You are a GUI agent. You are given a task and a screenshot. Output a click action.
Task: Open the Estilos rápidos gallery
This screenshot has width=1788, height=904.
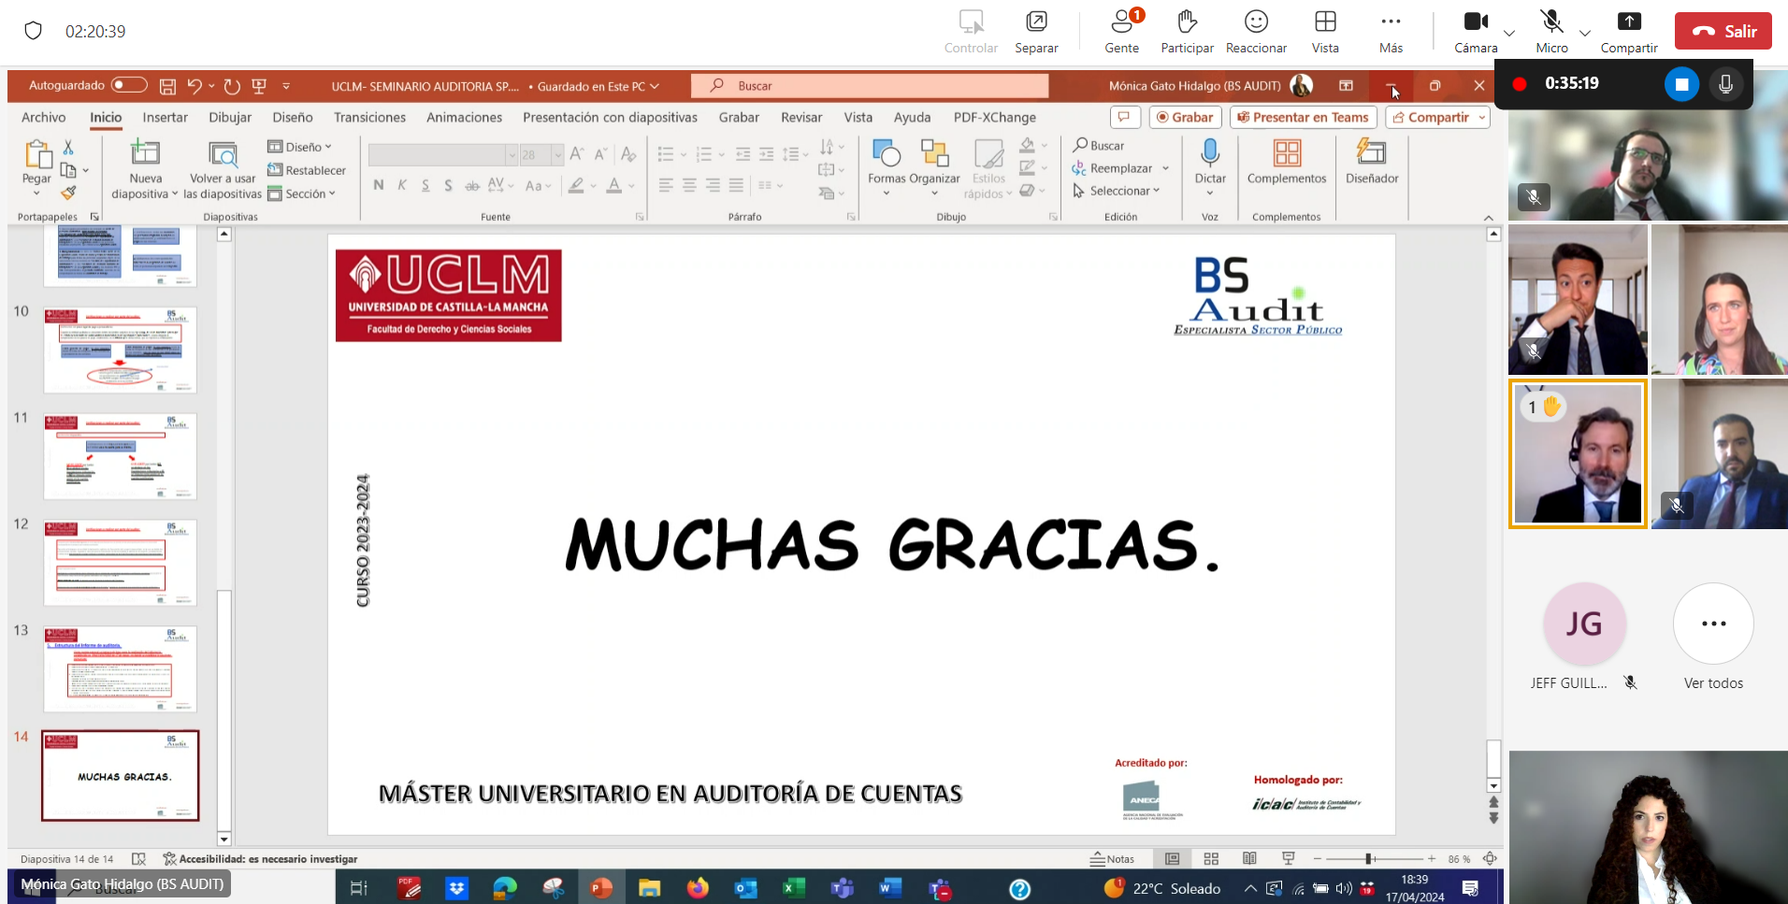(x=988, y=168)
